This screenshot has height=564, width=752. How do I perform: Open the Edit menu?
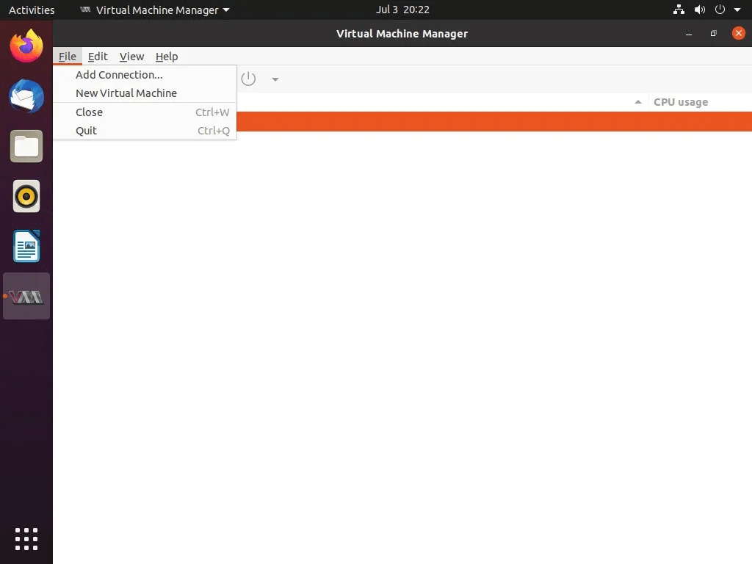coord(98,57)
